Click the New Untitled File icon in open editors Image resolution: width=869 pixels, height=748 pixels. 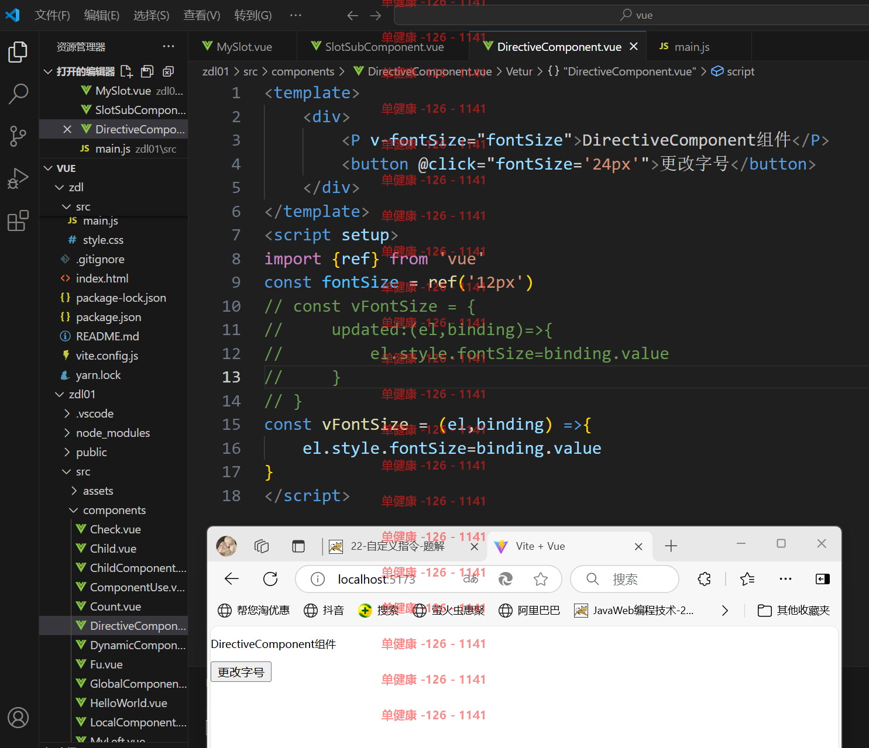tap(126, 71)
